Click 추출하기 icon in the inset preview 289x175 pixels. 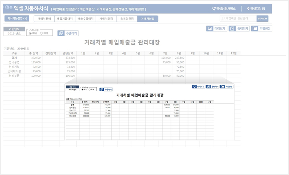102,90
